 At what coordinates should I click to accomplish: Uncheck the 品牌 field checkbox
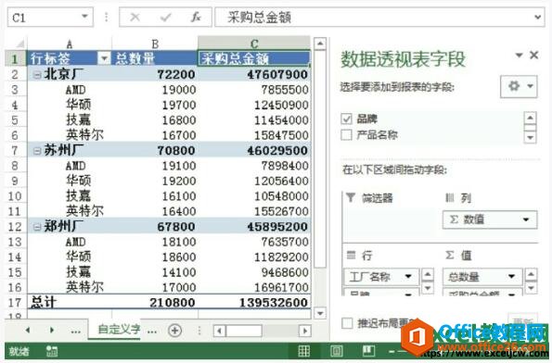click(x=346, y=119)
